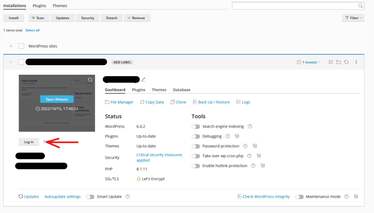Click the Open Website thumbnail button
Screen dimensions: 374x213
tap(57, 99)
